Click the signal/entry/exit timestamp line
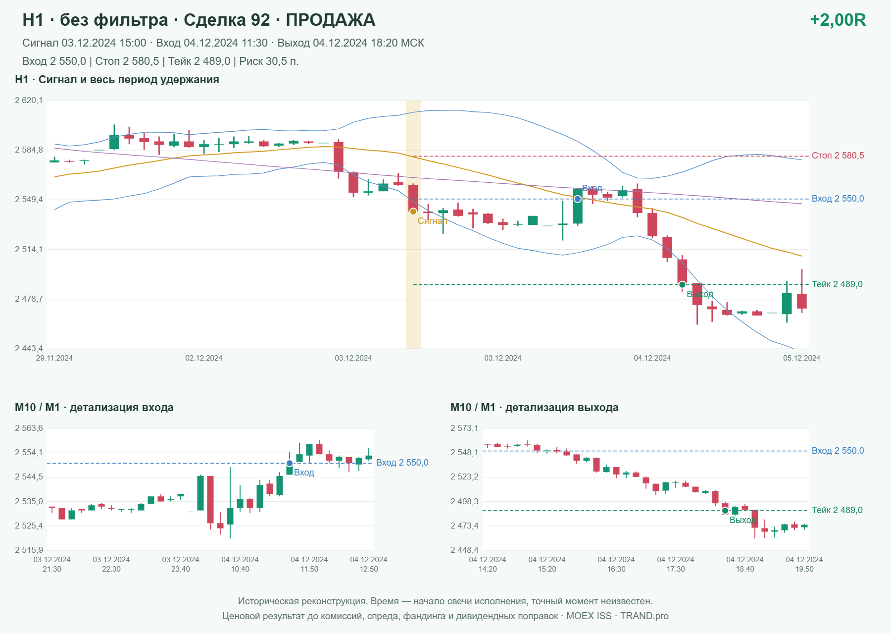Screen dimensions: 891x634 (223, 43)
